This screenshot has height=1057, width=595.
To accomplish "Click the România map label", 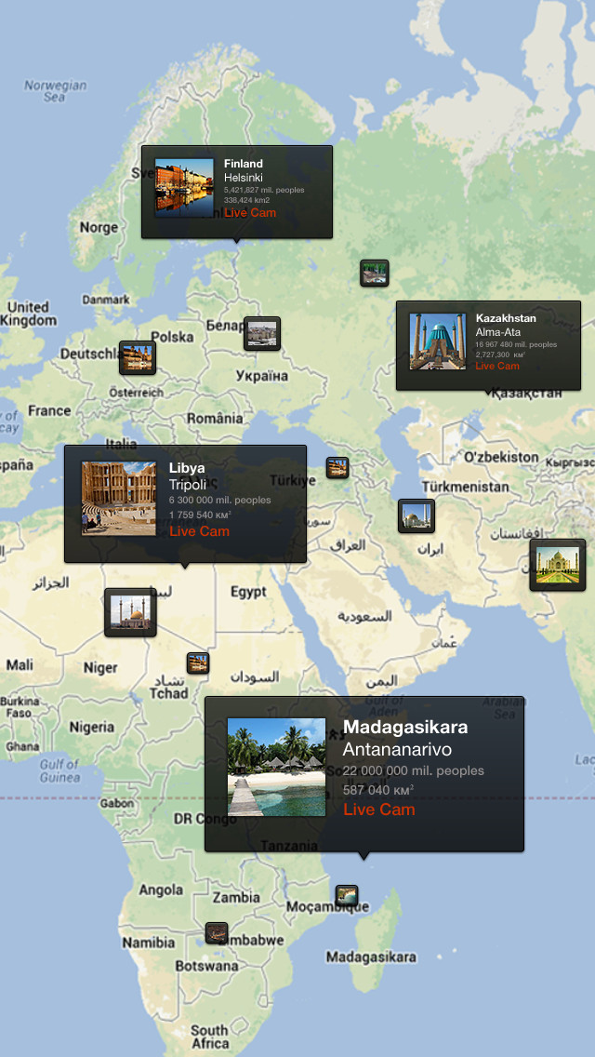I will click(x=215, y=418).
